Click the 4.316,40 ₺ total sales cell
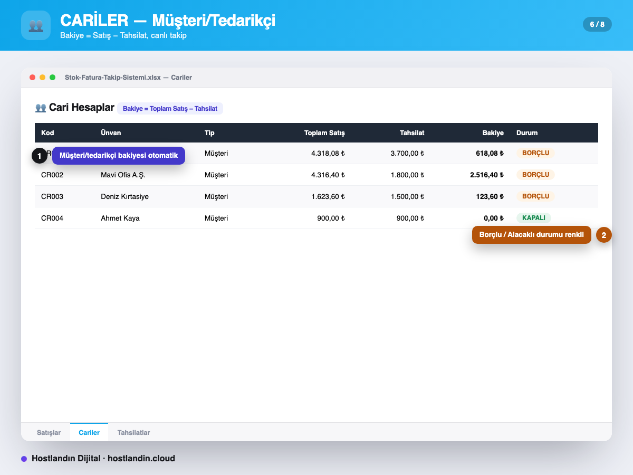This screenshot has height=475, width=633. 328,175
